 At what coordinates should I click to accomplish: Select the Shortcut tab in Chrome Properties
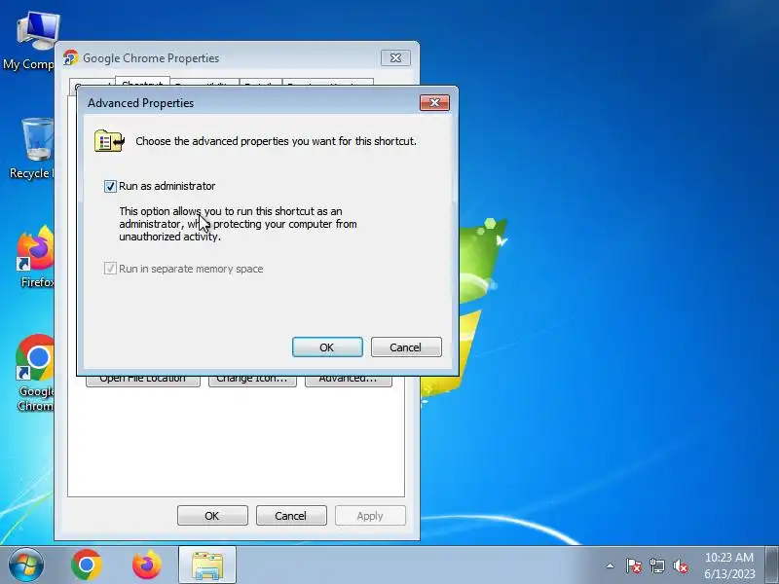142,82
